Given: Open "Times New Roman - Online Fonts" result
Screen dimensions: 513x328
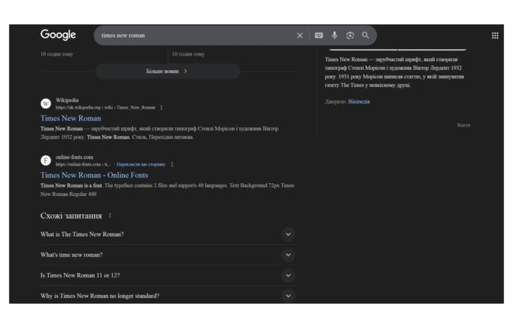Looking at the screenshot, I should pos(94,175).
